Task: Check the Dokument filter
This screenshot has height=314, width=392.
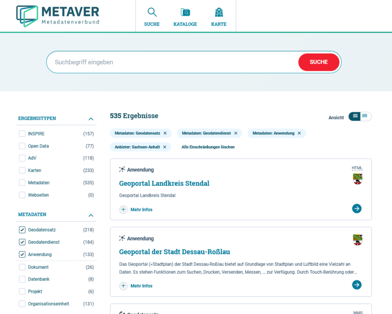Action: point(22,267)
